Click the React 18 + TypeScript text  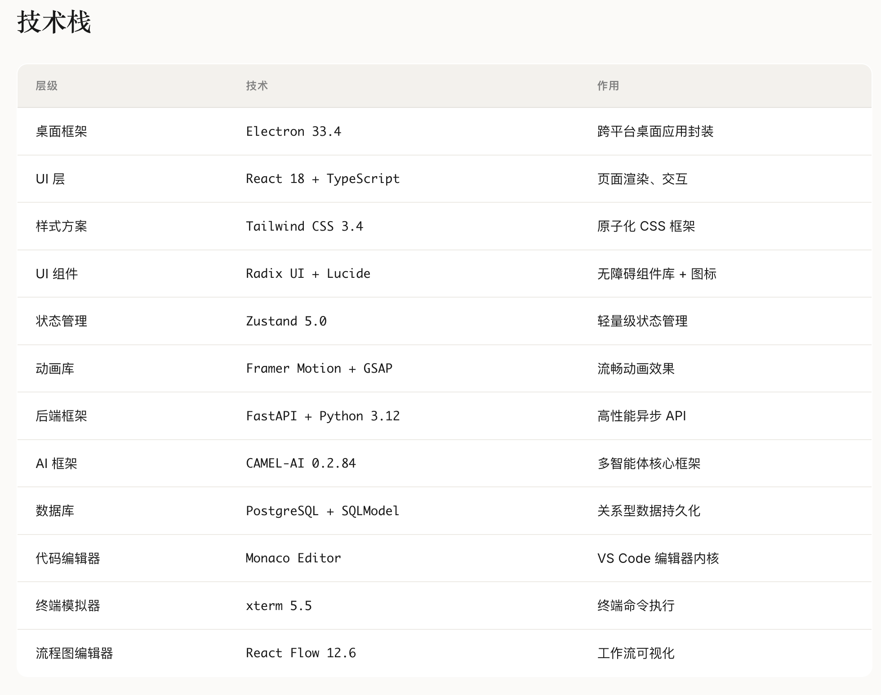[x=323, y=179]
